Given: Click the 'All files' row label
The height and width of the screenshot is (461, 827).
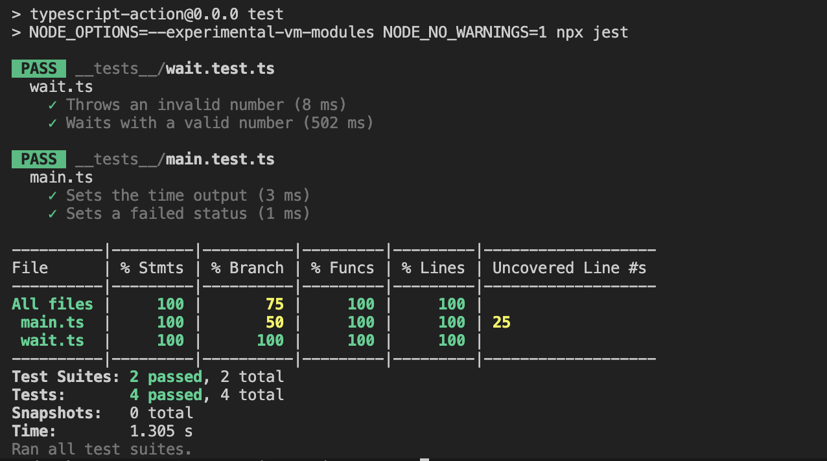Looking at the screenshot, I should pos(52,304).
